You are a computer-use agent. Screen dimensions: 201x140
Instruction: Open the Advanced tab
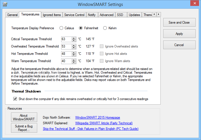[107, 15]
